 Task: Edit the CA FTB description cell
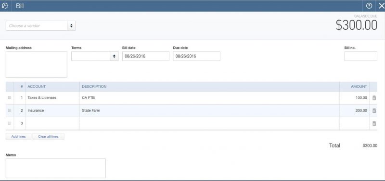click(x=209, y=98)
